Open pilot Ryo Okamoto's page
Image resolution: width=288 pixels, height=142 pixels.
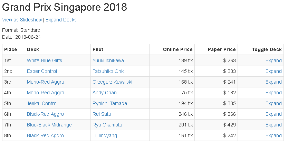[x=107, y=125]
